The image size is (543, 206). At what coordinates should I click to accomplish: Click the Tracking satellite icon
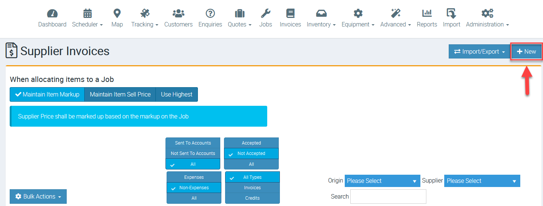pos(145,13)
